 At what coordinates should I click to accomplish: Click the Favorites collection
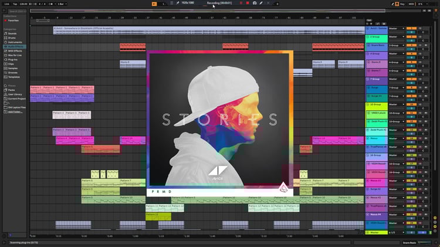coord(13,21)
